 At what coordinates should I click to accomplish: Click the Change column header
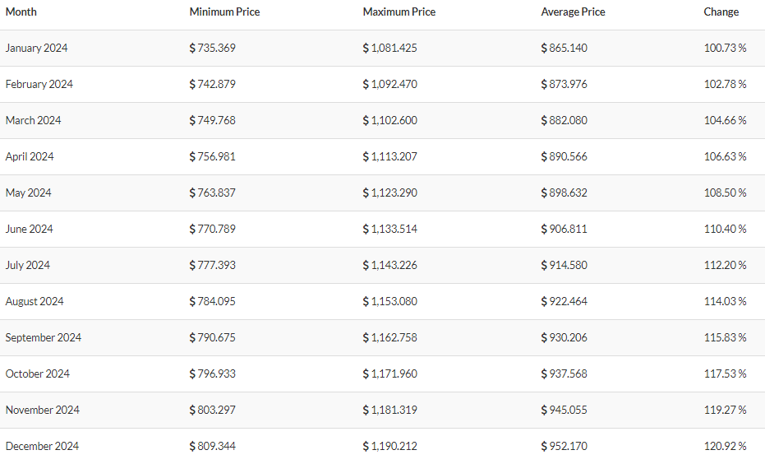(721, 12)
